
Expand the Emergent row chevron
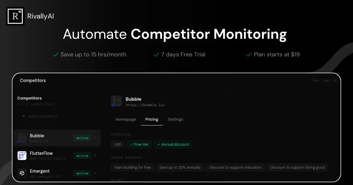(x=95, y=173)
